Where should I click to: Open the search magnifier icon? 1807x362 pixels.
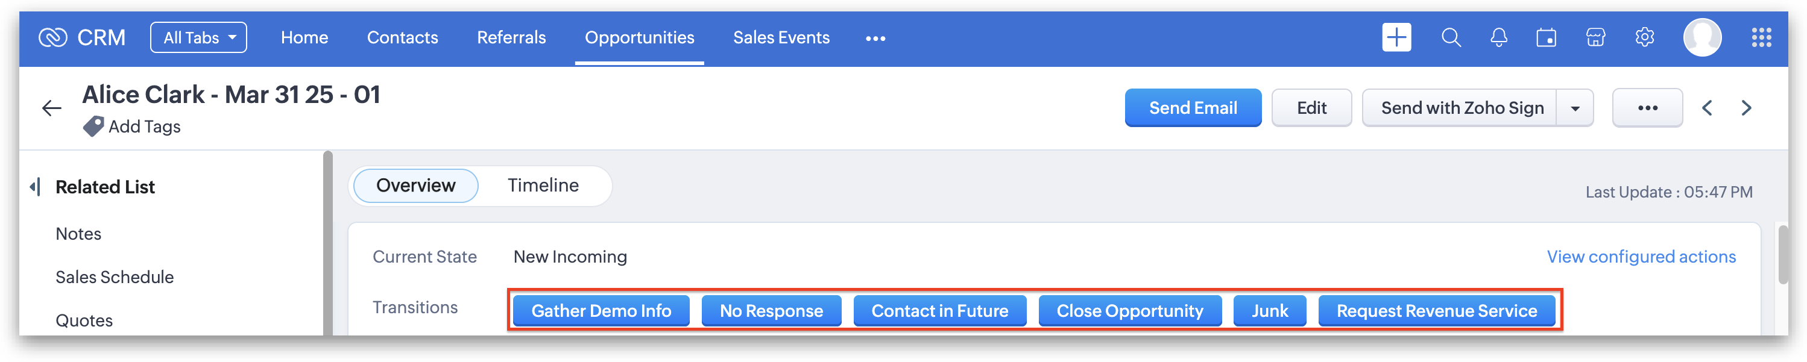pyautogui.click(x=1451, y=38)
